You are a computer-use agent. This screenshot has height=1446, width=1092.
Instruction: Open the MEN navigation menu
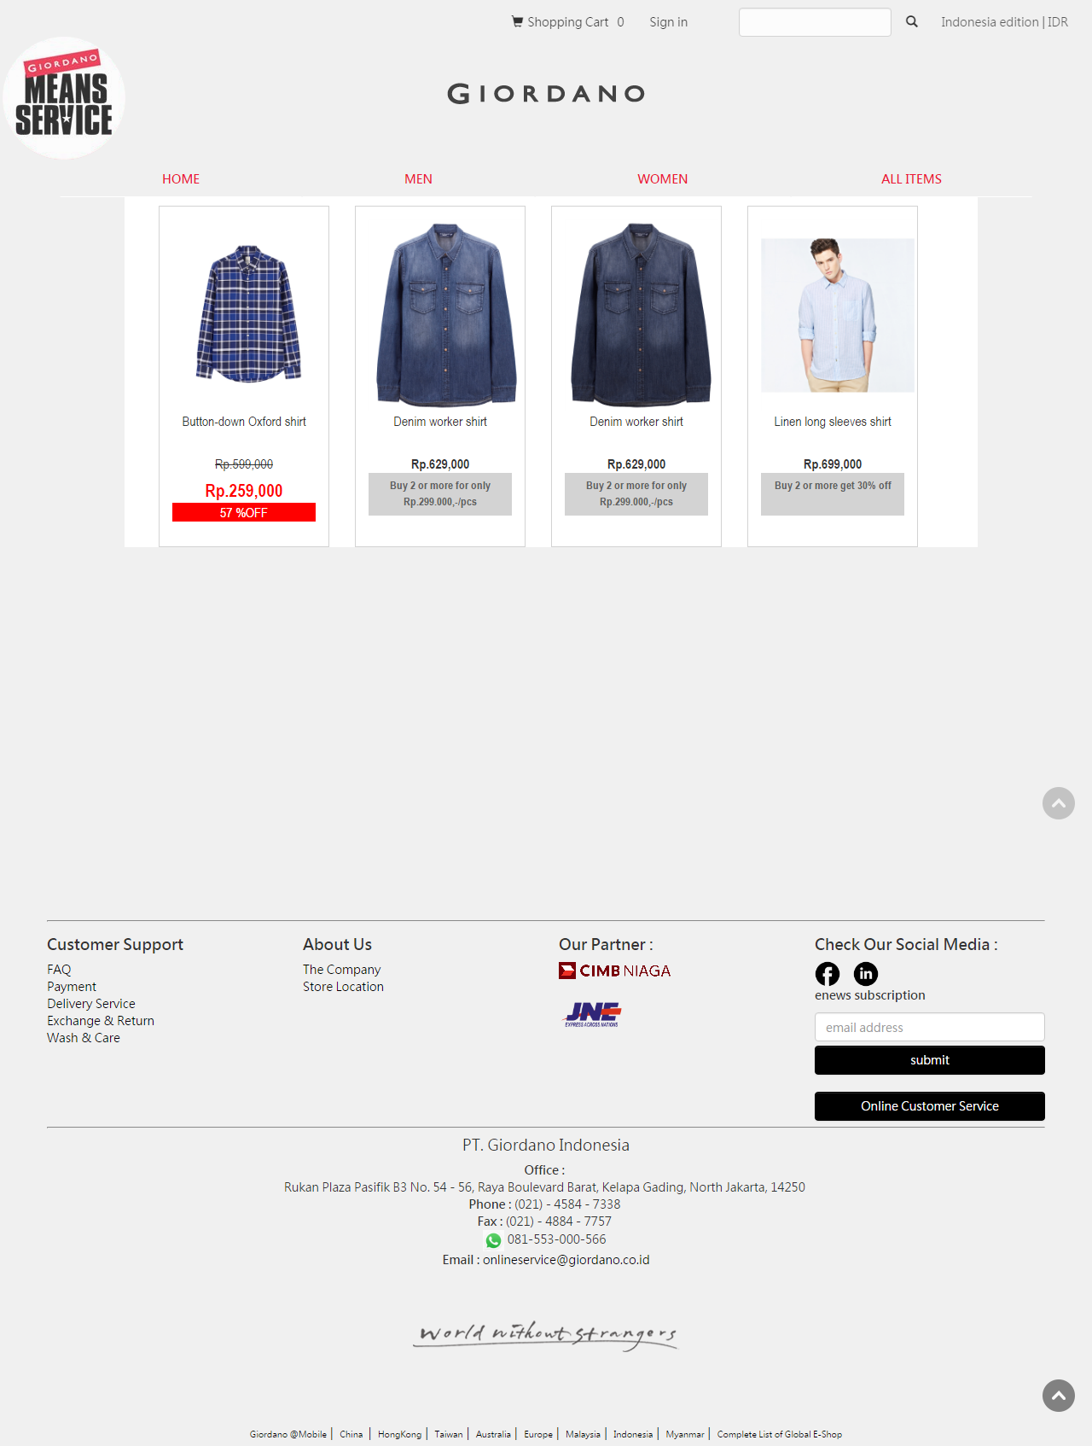click(418, 179)
